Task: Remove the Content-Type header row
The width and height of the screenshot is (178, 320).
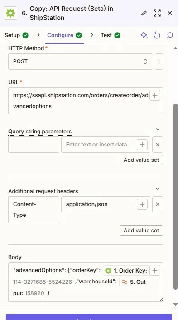Action: pos(158,204)
